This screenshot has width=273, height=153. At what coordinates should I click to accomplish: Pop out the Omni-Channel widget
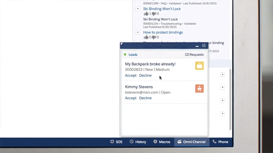[x=204, y=45]
